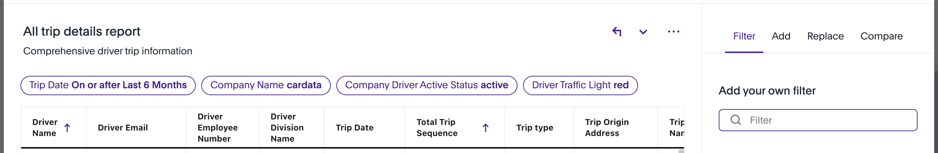Toggle the Total Trip Sequence sort arrow

tap(485, 128)
